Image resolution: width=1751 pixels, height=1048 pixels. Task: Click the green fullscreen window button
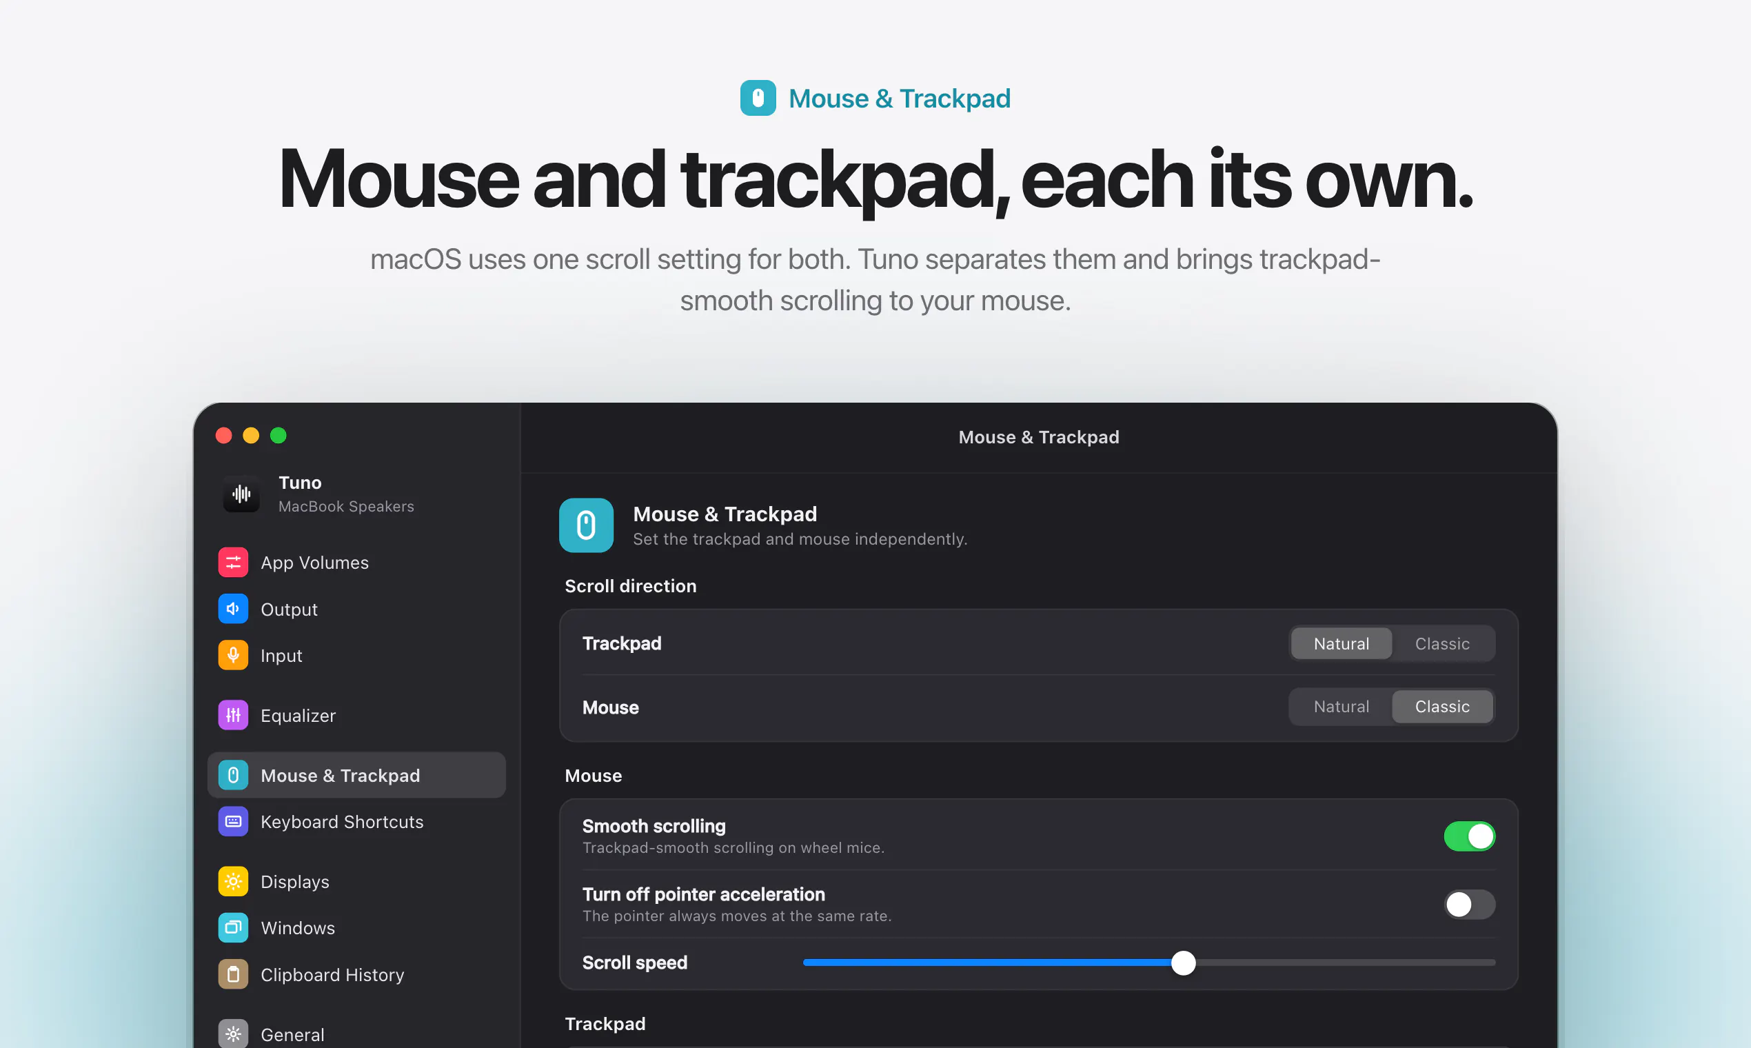pyautogui.click(x=279, y=435)
